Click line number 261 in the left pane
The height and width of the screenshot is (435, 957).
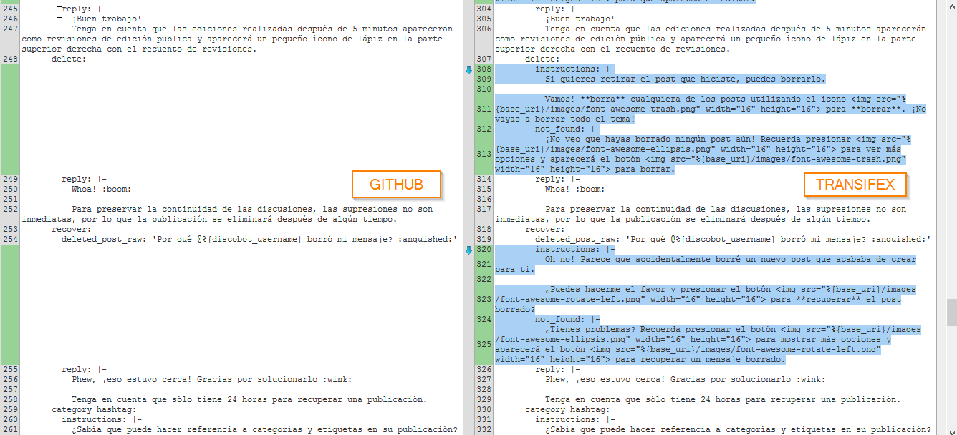tap(11, 430)
